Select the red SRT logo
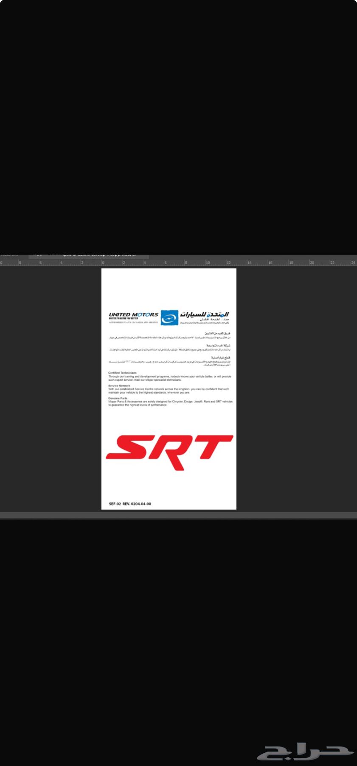This screenshot has width=357, height=766. click(169, 452)
